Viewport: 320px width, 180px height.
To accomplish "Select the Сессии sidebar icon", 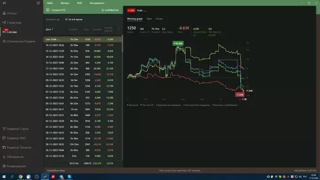I will coord(4,32).
